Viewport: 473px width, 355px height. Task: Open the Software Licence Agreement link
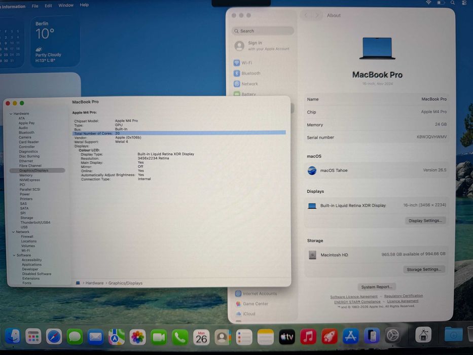(x=353, y=297)
